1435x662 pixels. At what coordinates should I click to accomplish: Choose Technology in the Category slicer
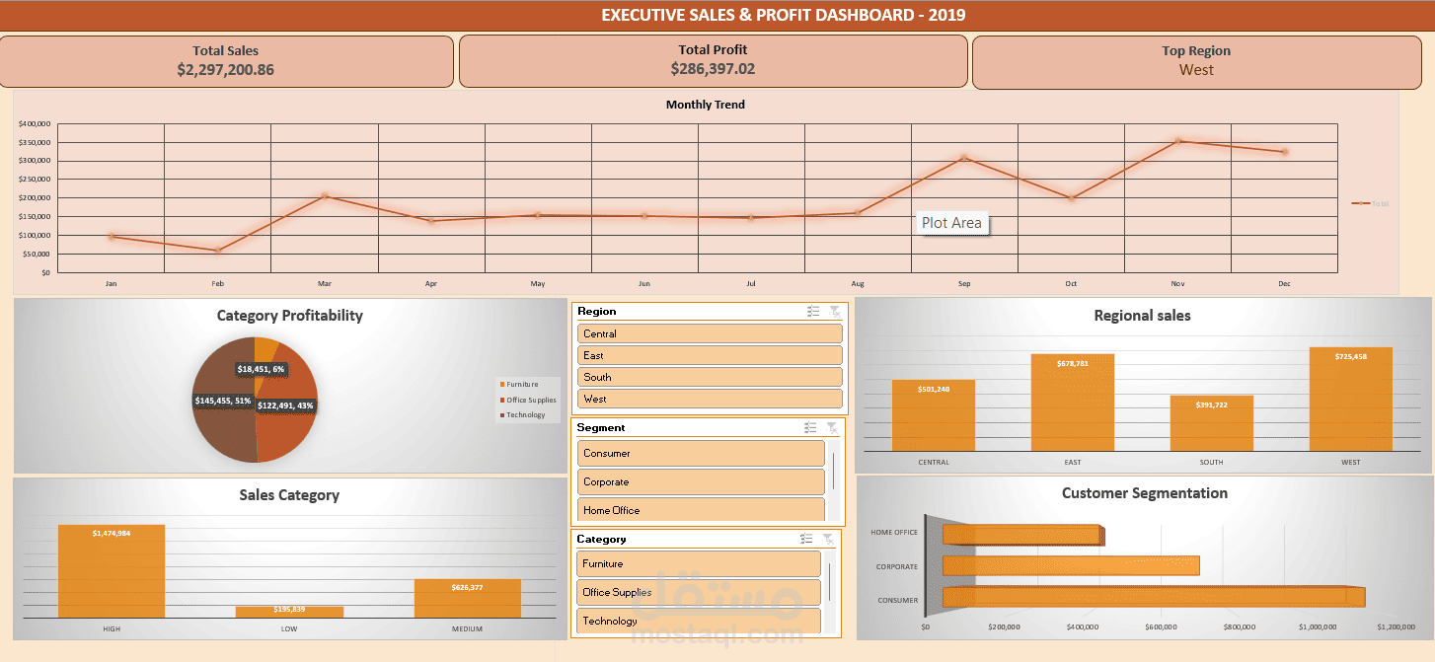point(699,621)
